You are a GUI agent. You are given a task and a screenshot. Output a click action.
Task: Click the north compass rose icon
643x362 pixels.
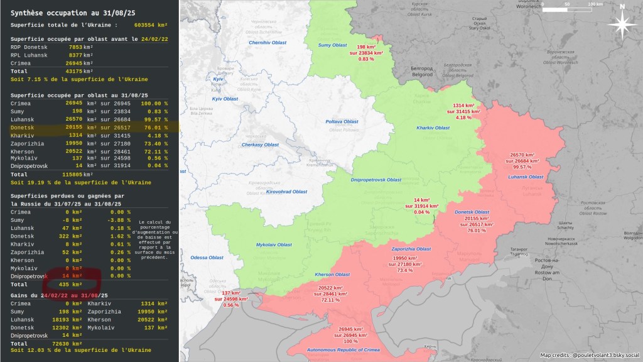point(622,24)
